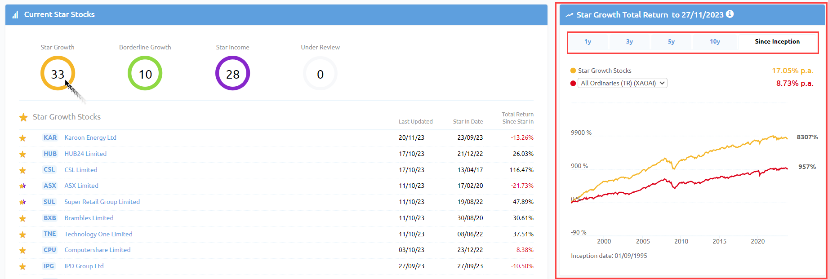Click the Star Growth circle showing 33
The width and height of the screenshot is (828, 279).
58,73
